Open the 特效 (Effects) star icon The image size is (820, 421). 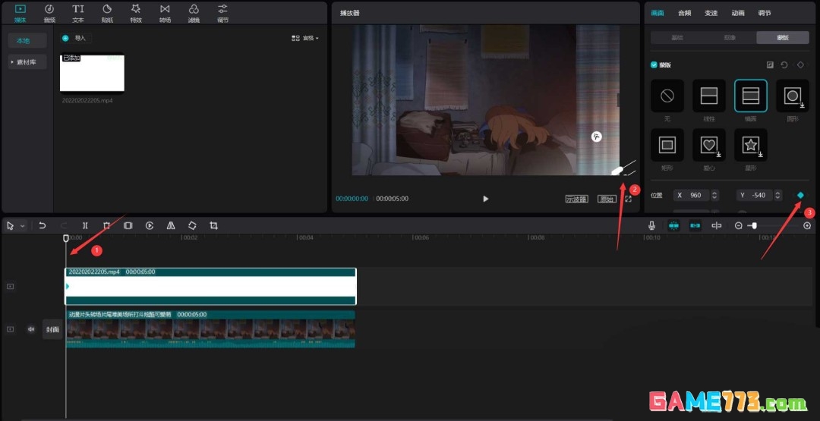(136, 13)
